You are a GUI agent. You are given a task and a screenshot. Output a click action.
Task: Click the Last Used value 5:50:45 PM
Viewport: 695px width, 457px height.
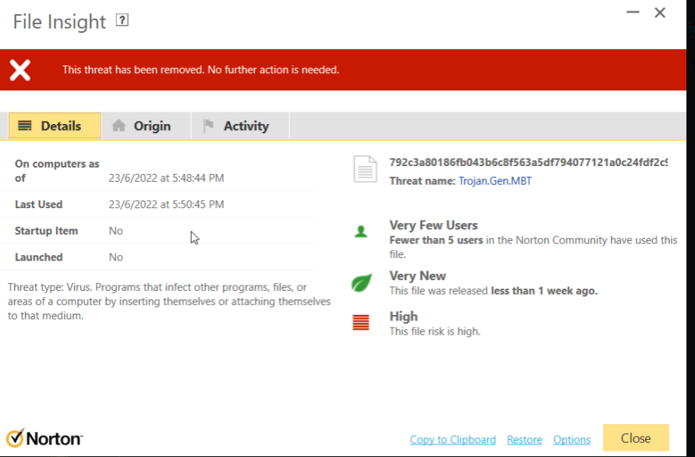[x=166, y=204]
